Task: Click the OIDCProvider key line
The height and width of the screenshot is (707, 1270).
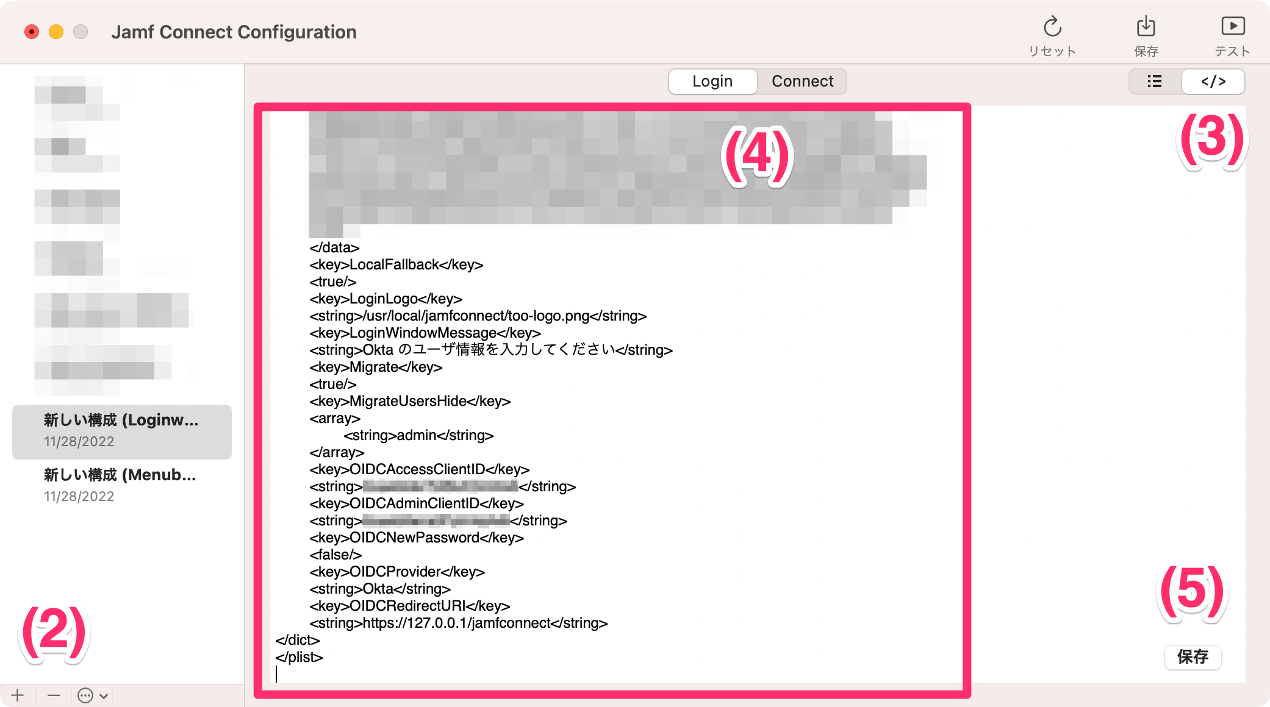Action: pyautogui.click(x=397, y=572)
